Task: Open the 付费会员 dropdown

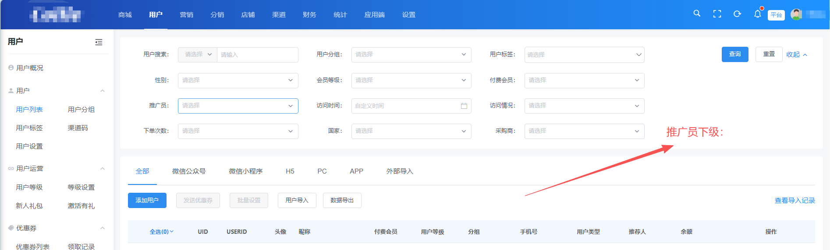Action: pyautogui.click(x=584, y=80)
